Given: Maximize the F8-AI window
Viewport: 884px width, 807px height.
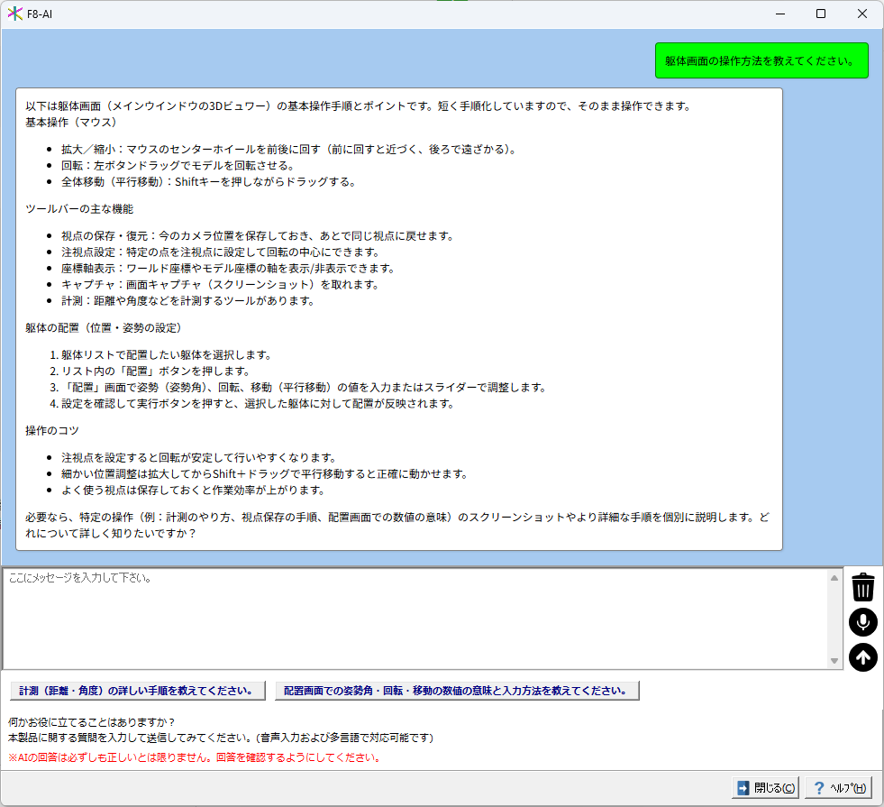Looking at the screenshot, I should (821, 14).
